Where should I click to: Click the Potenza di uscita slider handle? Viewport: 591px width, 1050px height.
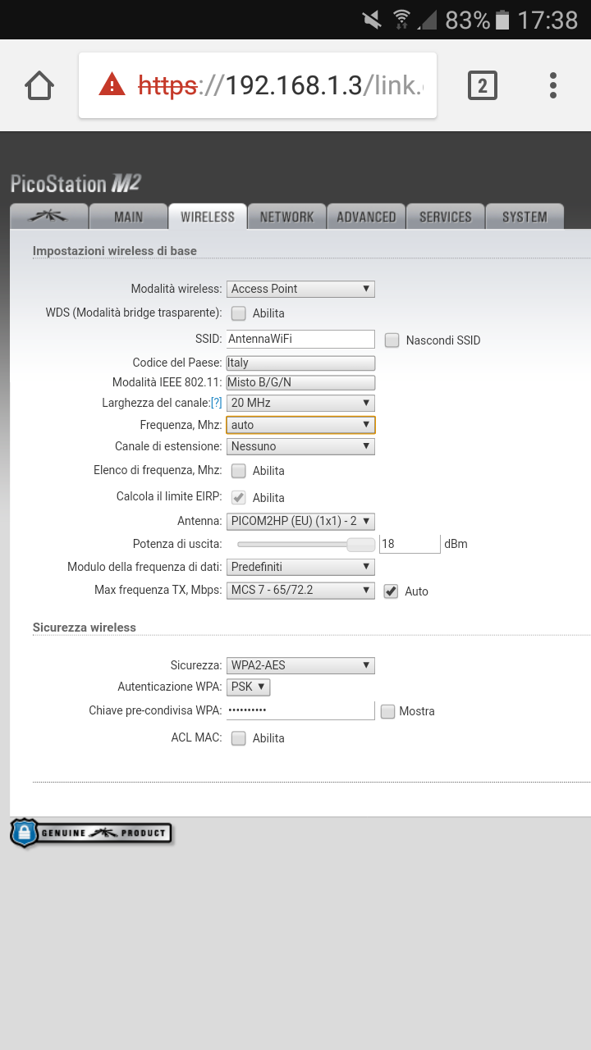click(360, 544)
